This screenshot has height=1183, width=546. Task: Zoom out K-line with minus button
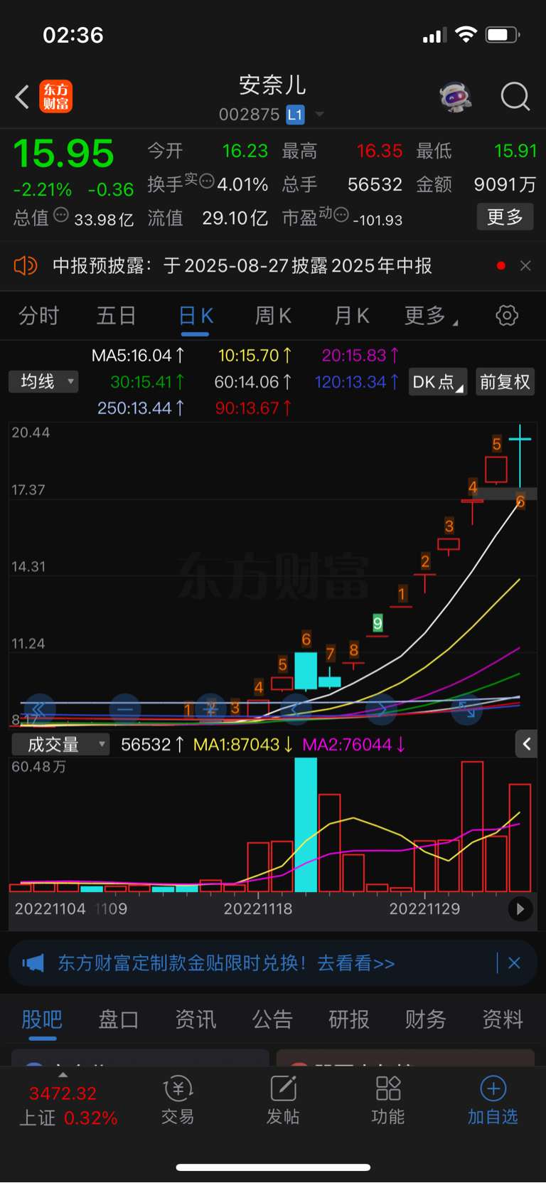point(125,709)
